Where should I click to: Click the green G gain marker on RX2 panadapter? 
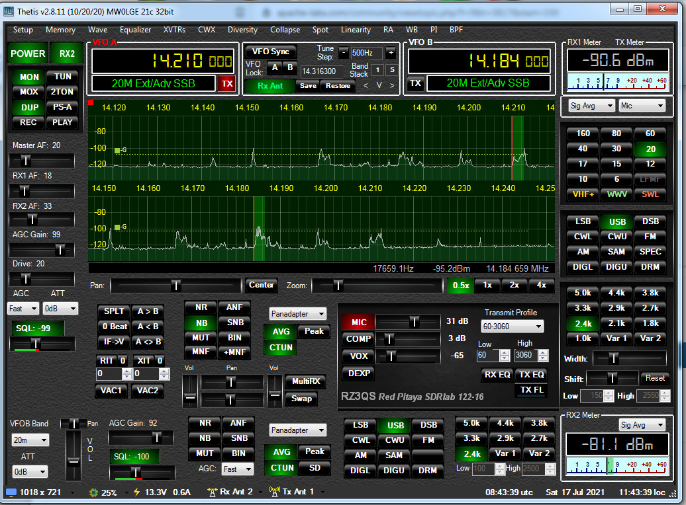(117, 227)
